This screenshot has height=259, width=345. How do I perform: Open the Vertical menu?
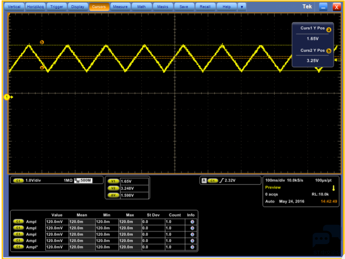[x=14, y=7]
